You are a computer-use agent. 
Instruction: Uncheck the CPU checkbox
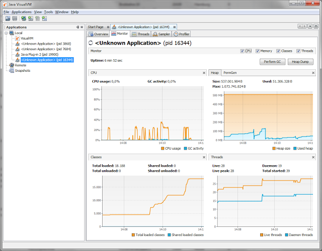(243, 51)
